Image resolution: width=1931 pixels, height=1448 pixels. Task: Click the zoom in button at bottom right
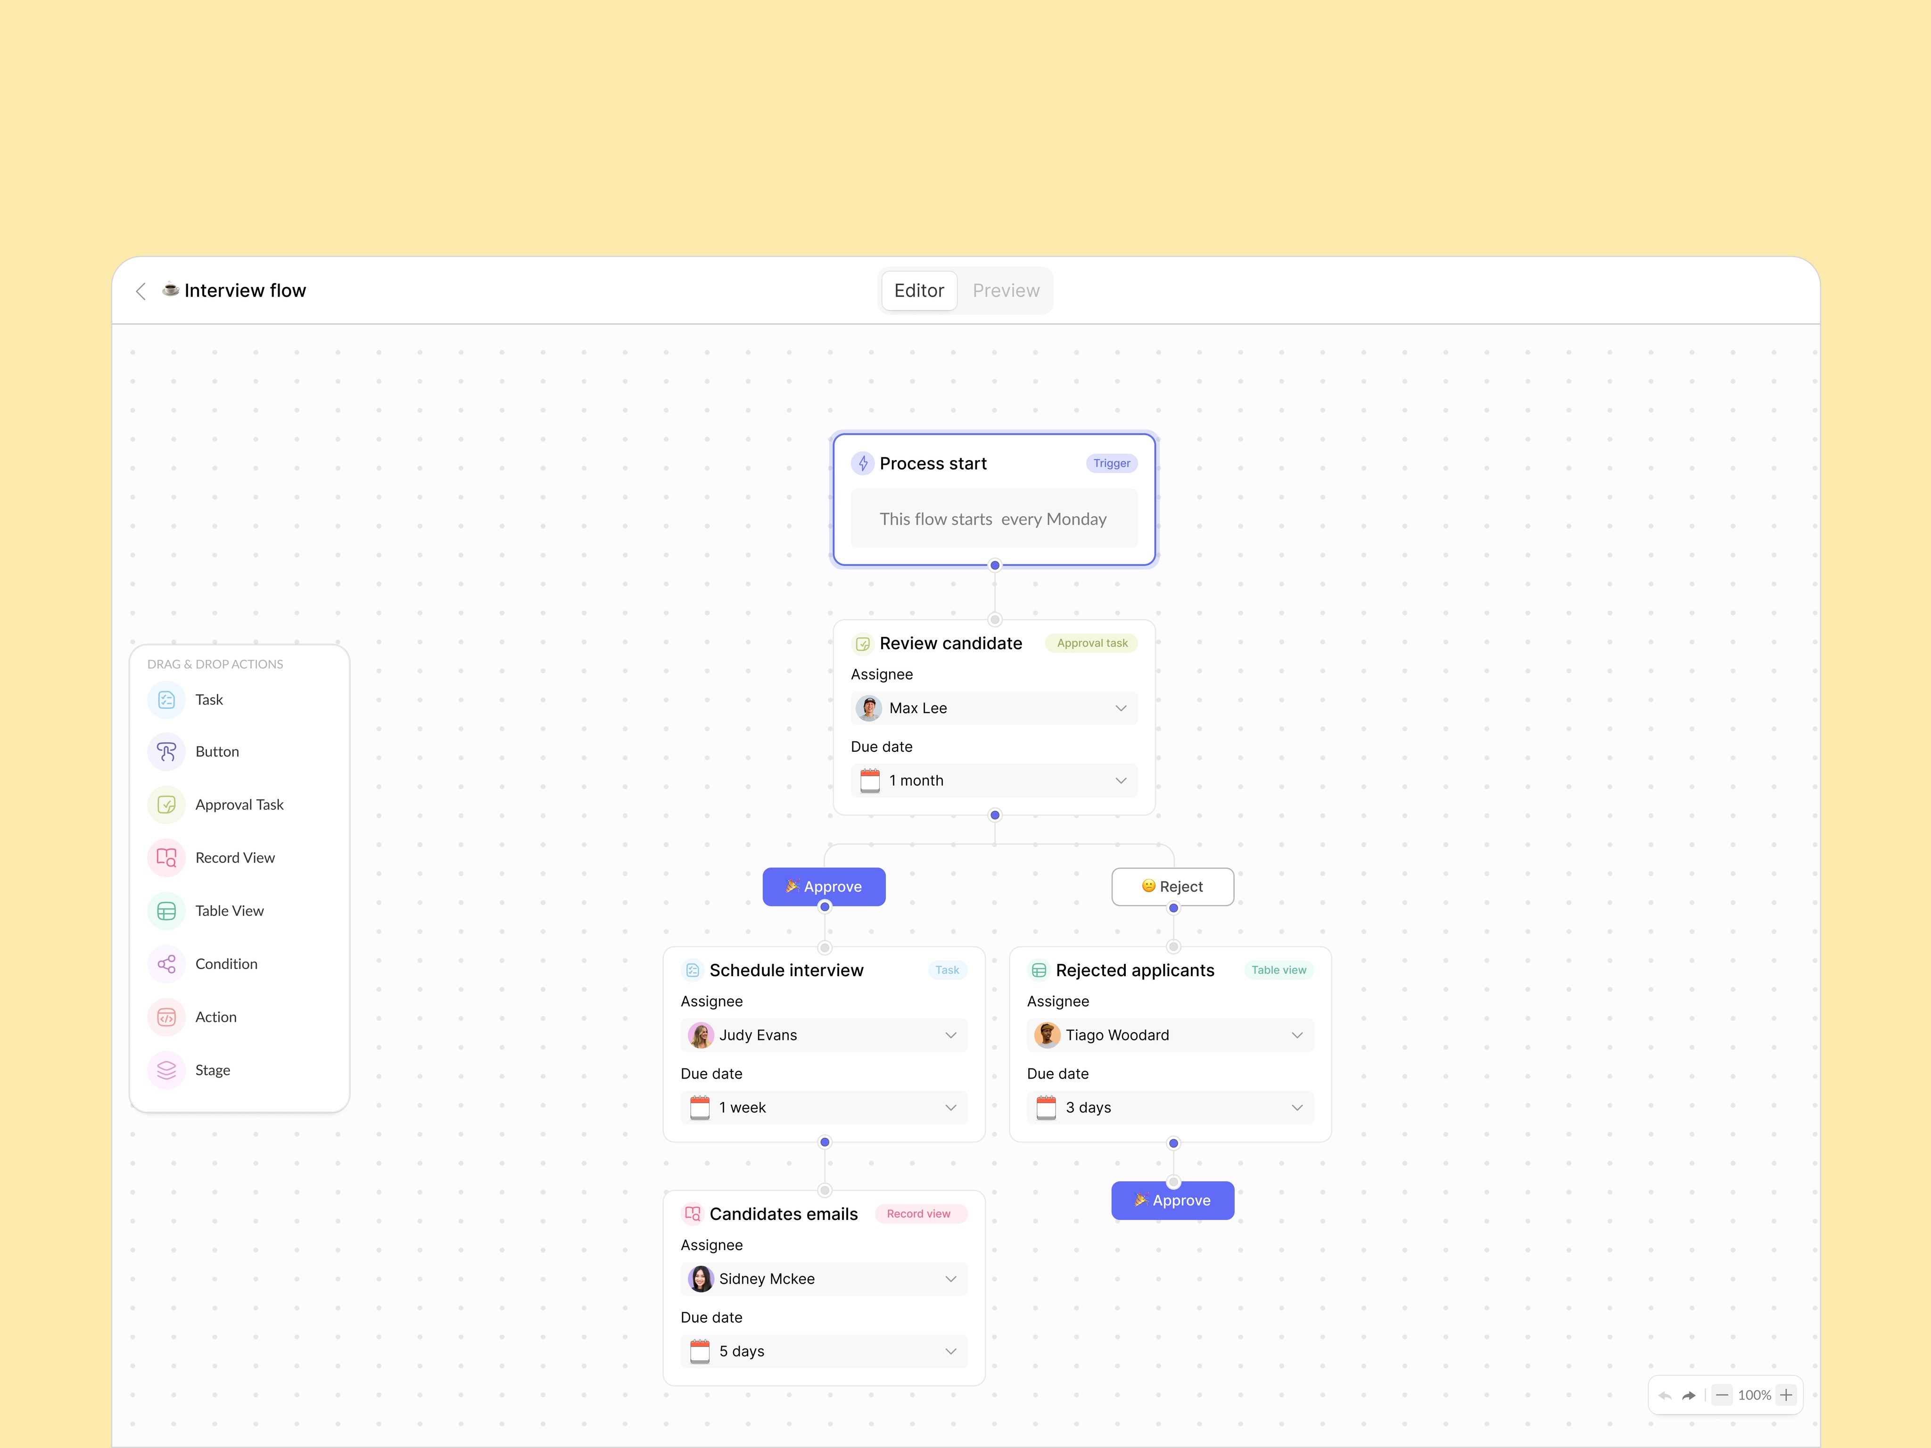coord(1788,1395)
